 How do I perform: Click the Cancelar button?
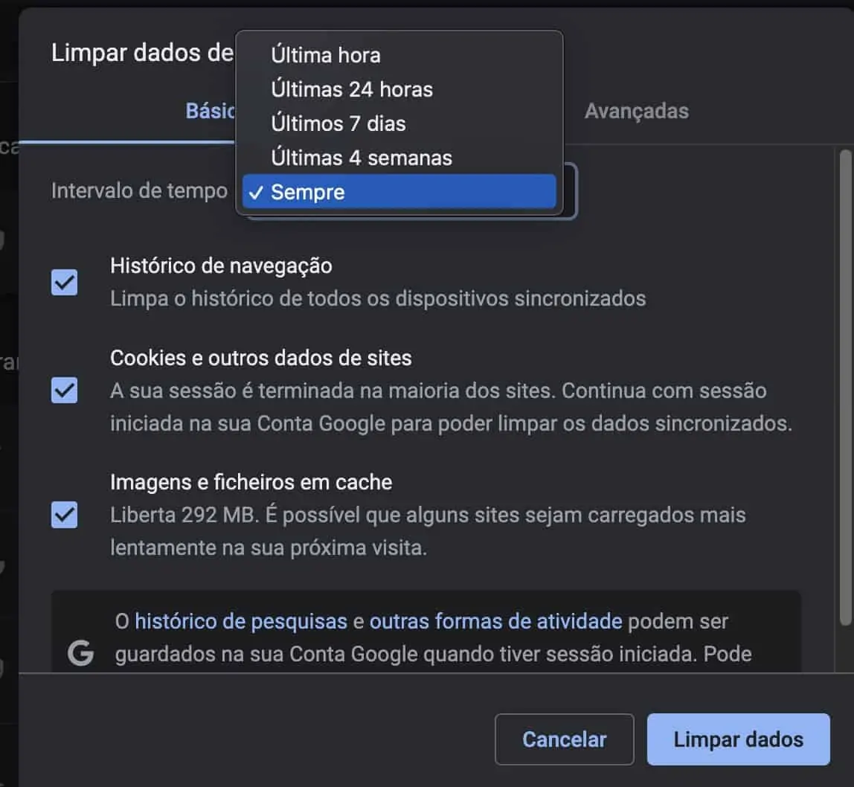click(x=564, y=739)
